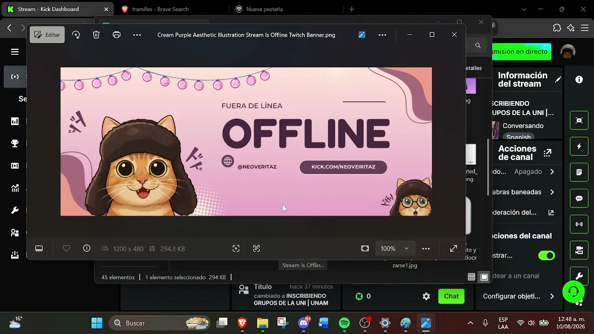The width and height of the screenshot is (594, 334).
Task: Click the 294.3 KB file size text
Action: tap(173, 249)
